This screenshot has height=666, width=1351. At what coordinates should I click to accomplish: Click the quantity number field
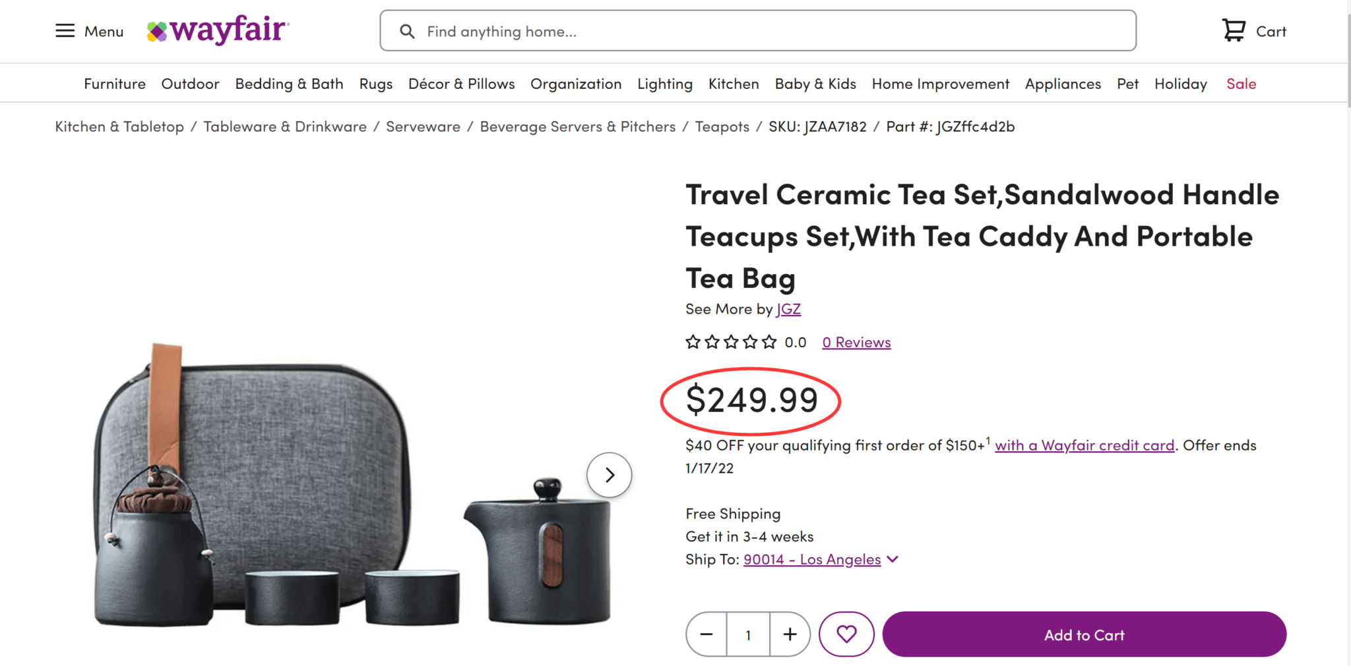(748, 634)
